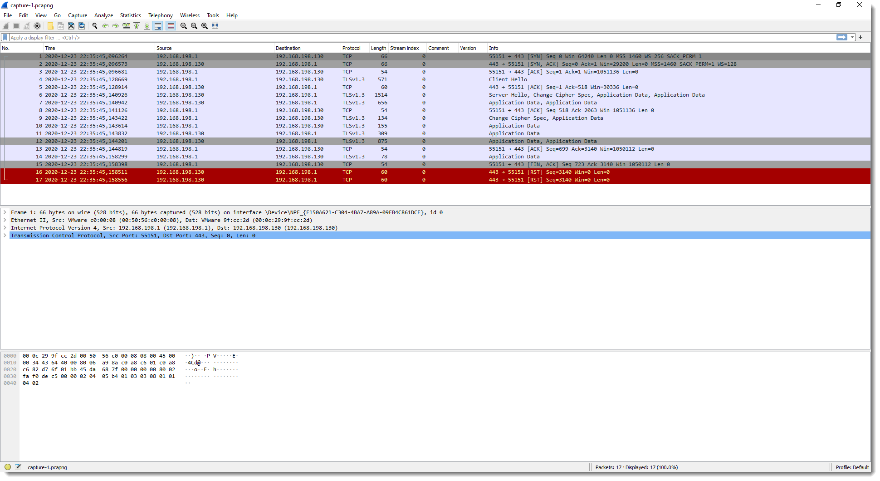Select the find packet tool
Viewport: 880px width, 481px height.
95,26
